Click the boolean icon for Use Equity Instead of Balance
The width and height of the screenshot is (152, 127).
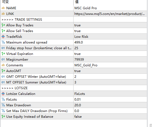3,116
